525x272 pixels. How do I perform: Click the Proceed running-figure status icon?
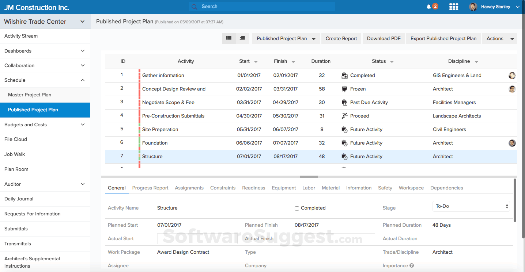[x=344, y=116]
